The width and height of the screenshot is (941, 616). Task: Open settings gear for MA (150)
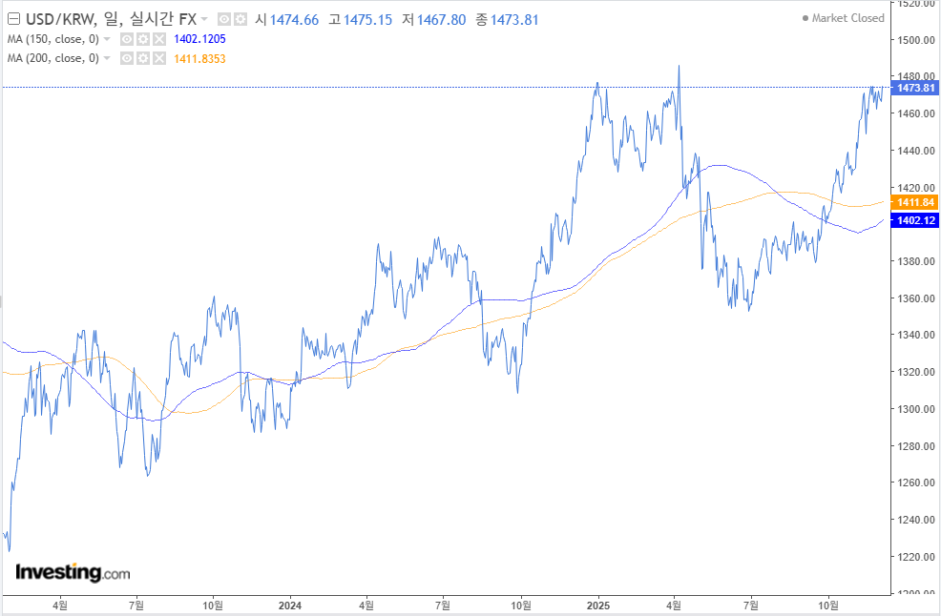143,40
